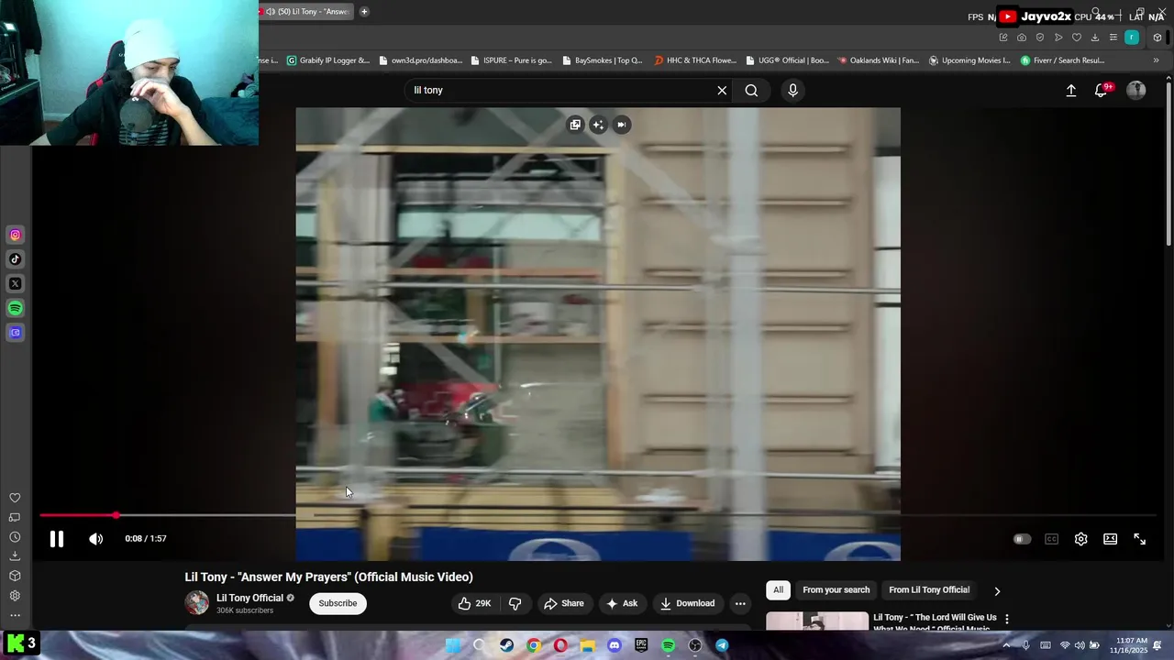This screenshot has height=660, width=1174.
Task: Mute the video with the speaker icon
Action: click(95, 539)
